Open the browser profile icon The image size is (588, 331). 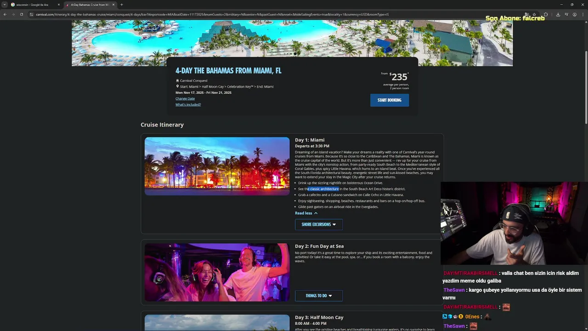pos(574,14)
